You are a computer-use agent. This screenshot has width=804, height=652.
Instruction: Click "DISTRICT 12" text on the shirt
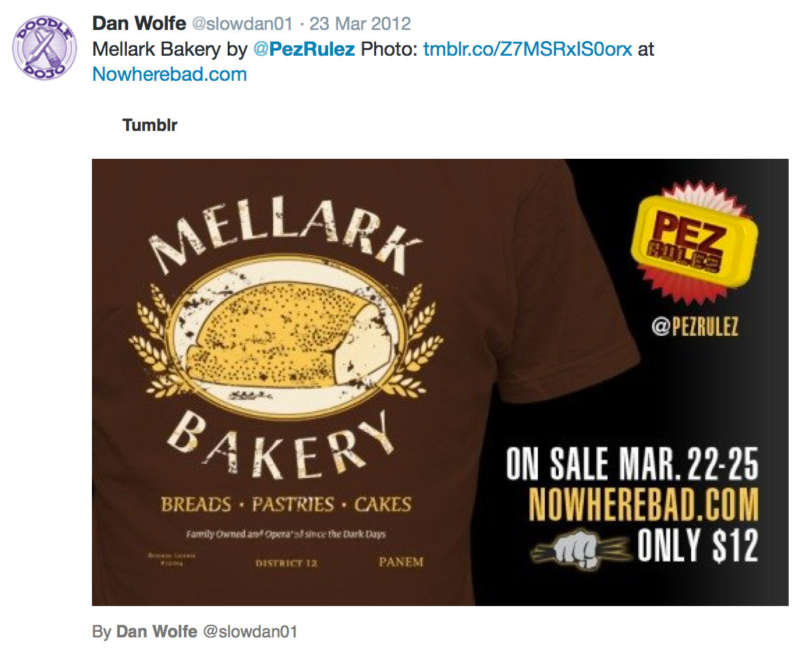coord(286,563)
